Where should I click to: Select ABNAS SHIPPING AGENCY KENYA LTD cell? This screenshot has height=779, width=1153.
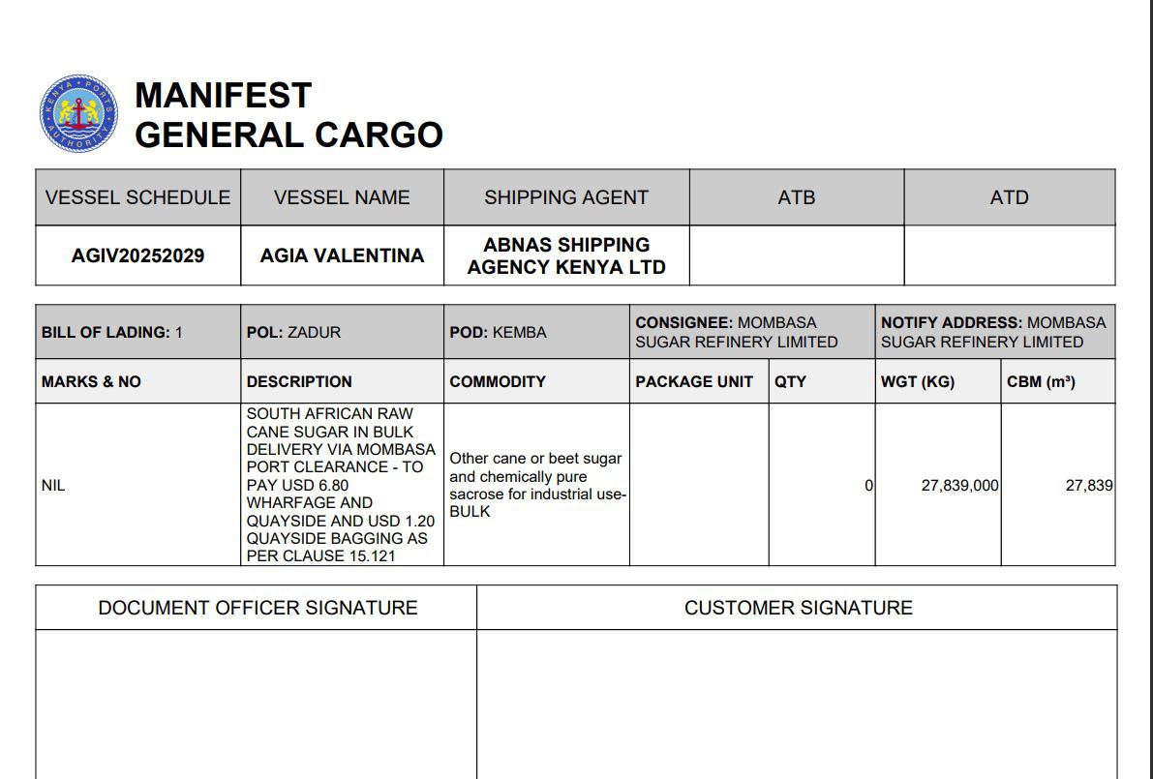566,255
